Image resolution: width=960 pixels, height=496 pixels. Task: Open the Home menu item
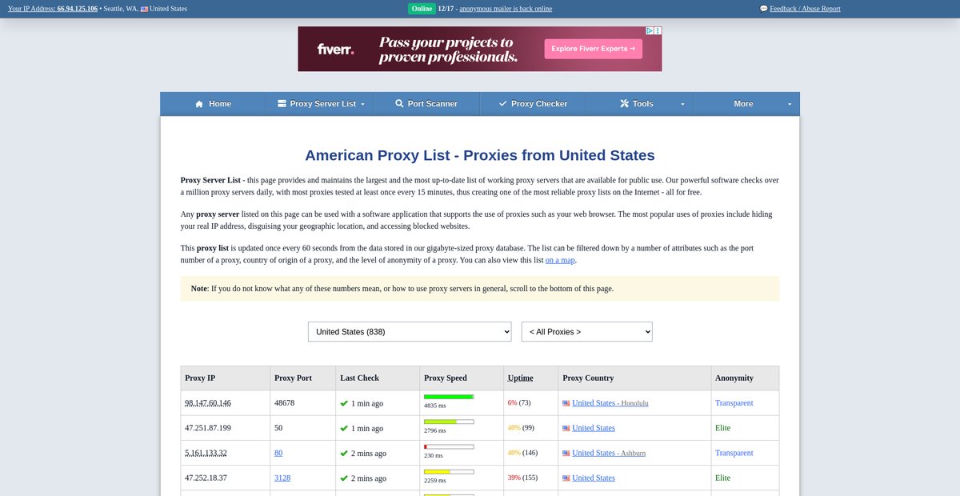[213, 104]
